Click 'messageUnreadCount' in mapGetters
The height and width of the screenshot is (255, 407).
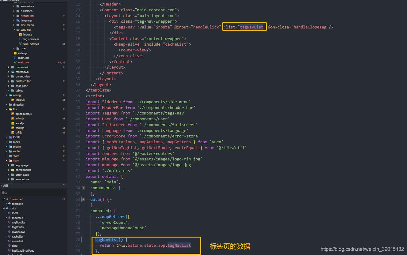click(123, 228)
